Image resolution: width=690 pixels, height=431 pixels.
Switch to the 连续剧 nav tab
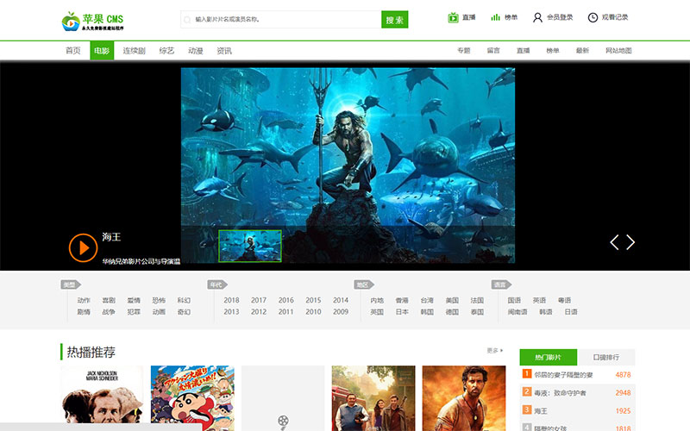click(134, 51)
